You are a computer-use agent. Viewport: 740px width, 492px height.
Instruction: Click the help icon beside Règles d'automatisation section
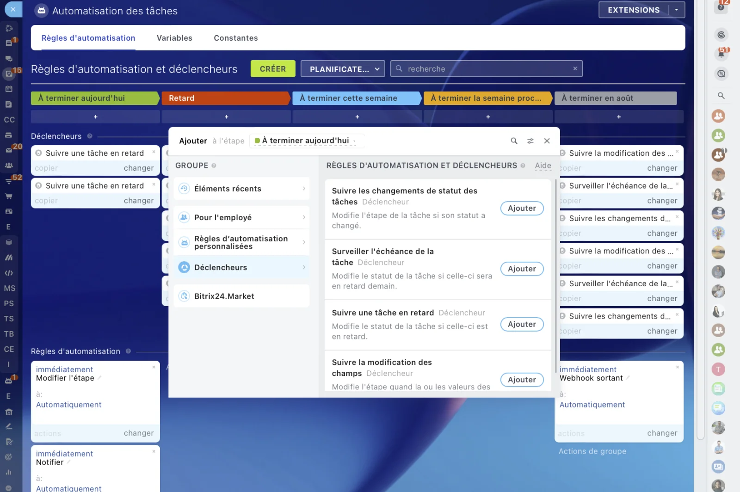point(128,351)
